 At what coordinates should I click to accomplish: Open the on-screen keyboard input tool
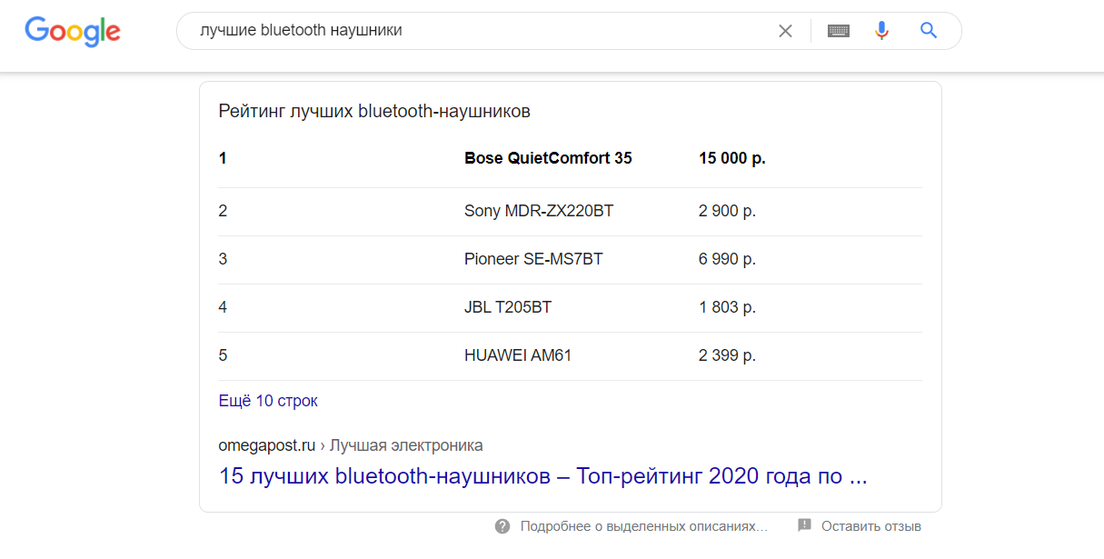[839, 31]
